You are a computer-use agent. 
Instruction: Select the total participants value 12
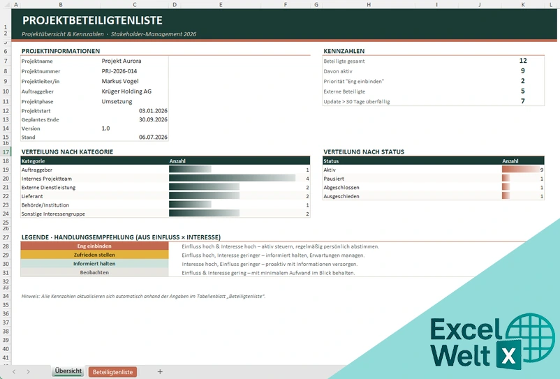(523, 61)
